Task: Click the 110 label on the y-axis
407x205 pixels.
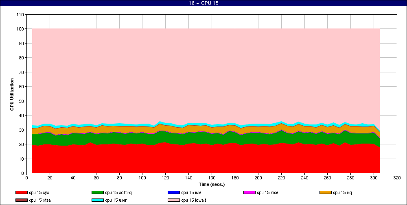Action: pos(21,15)
